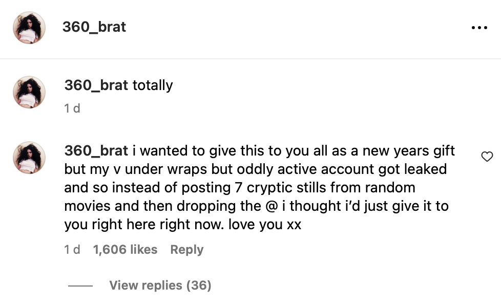Open the username on the "totally" comment
The width and height of the screenshot is (501, 308).
96,85
